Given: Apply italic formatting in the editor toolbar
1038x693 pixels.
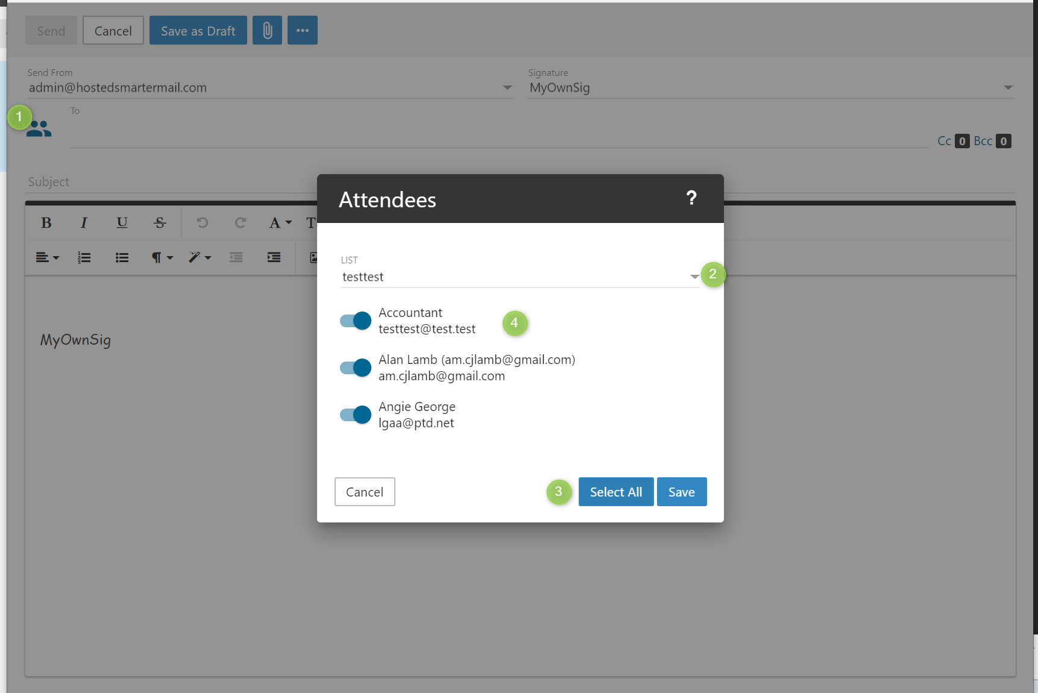Looking at the screenshot, I should click(x=84, y=223).
